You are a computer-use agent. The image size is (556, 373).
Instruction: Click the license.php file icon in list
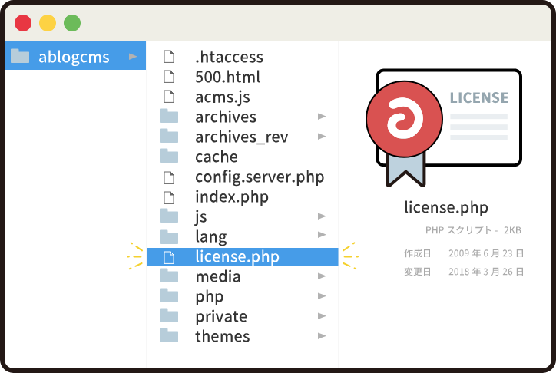click(x=169, y=257)
